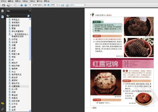The width and height of the screenshot is (158, 112).
Task: Select the 白毛掌 bookmark
Action: click(14, 42)
